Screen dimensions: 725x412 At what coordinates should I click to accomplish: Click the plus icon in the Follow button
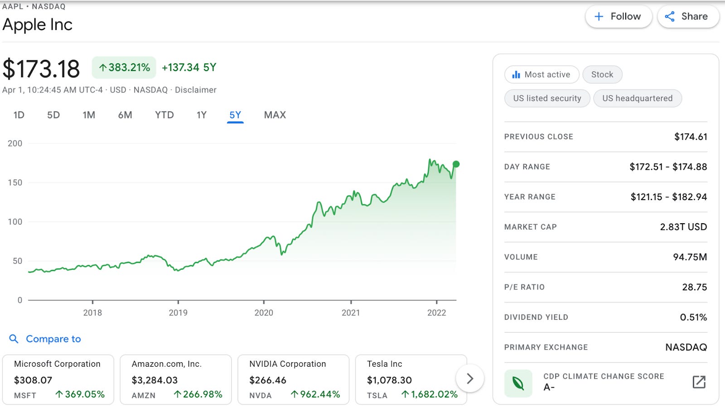pos(599,17)
